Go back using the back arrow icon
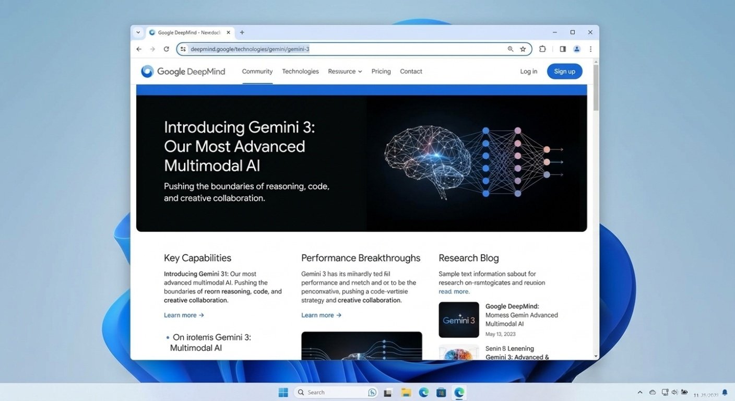 (x=138, y=49)
